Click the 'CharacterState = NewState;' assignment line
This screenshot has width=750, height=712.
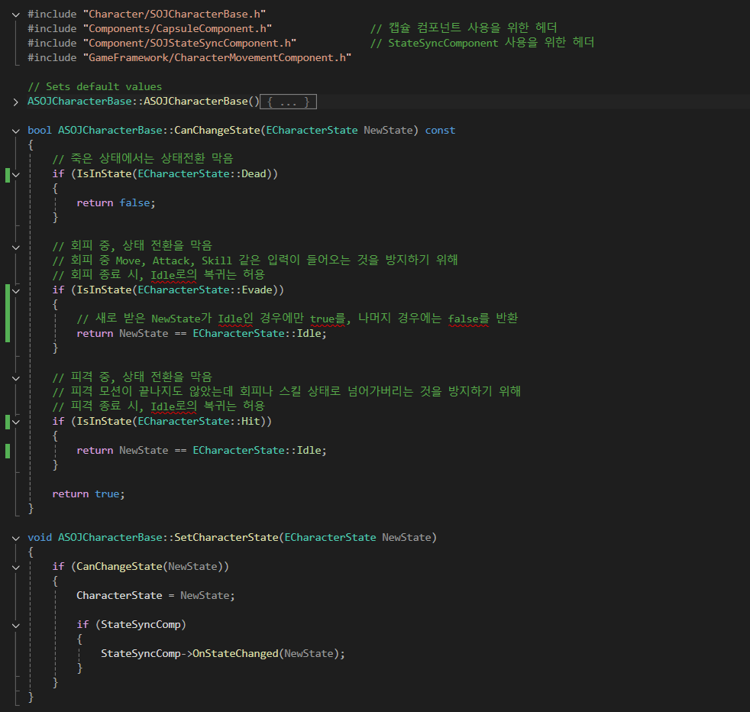[x=156, y=596]
